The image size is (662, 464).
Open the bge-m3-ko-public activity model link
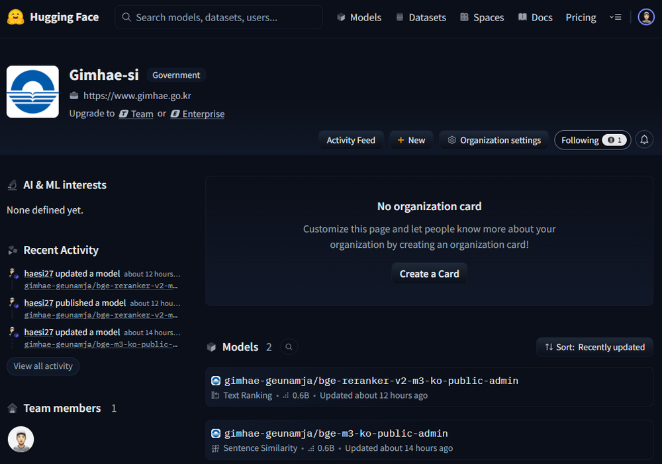[101, 344]
